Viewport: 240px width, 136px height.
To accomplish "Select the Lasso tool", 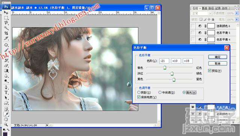I will 6,23.
